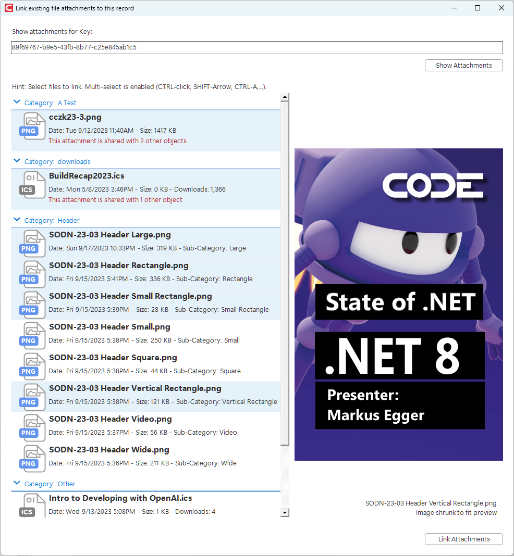Click the 'Link Attachments' button
The width and height of the screenshot is (514, 556).
point(463,539)
